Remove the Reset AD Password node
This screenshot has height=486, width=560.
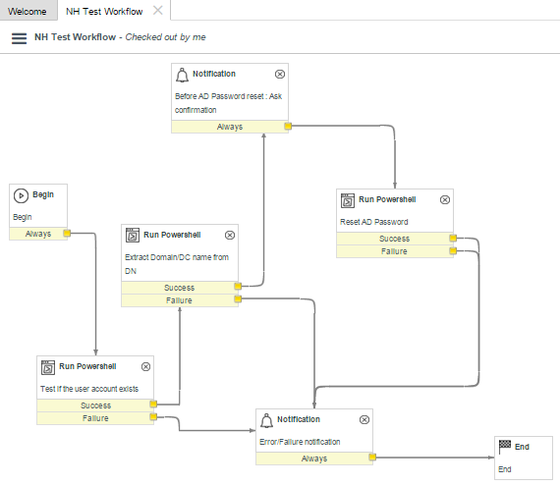[x=445, y=200]
